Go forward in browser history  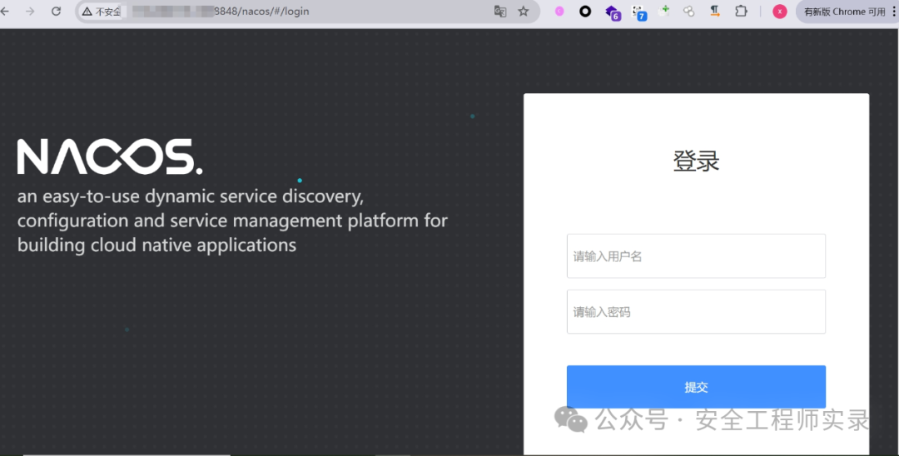30,12
